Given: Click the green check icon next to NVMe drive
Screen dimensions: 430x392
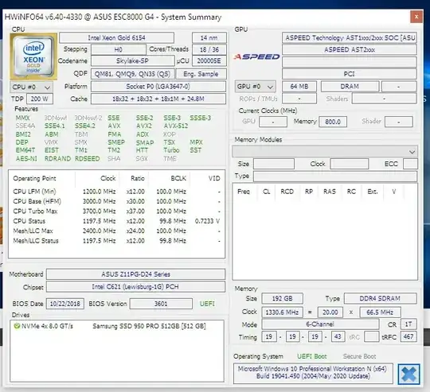Looking at the screenshot, I should coord(17,326).
